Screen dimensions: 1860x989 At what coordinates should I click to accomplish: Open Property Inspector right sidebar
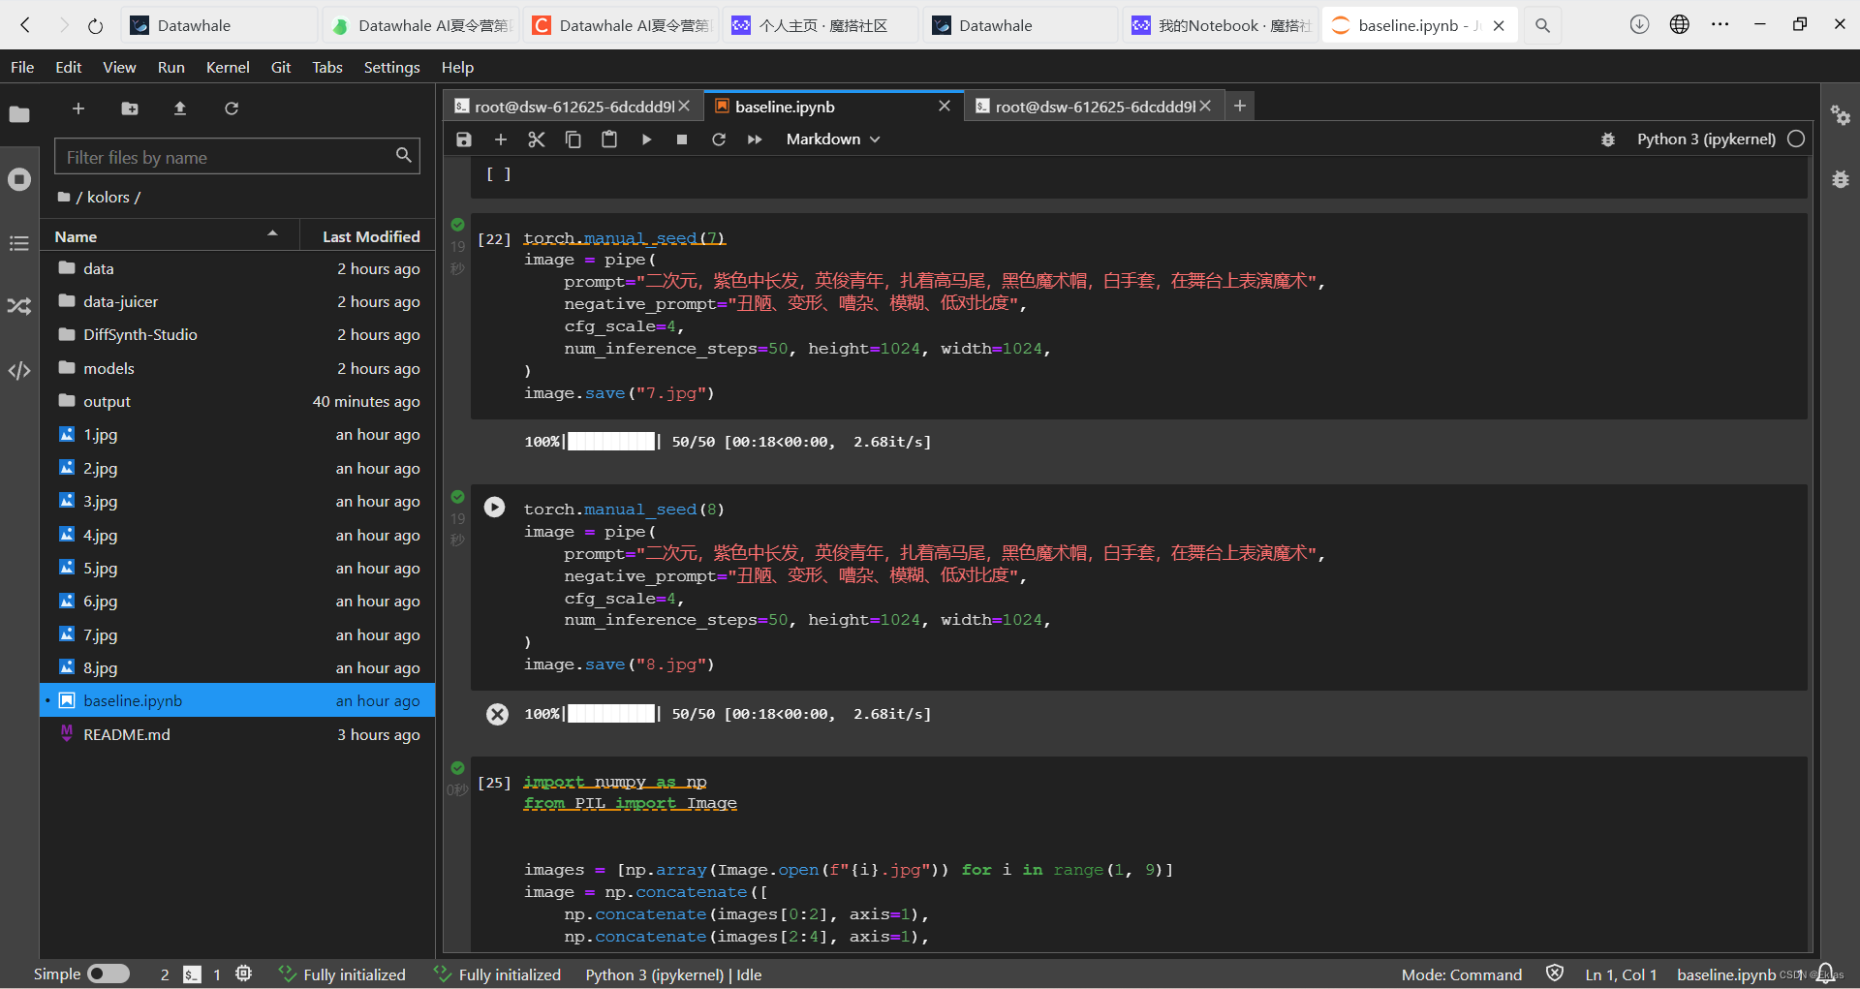[x=1841, y=115]
